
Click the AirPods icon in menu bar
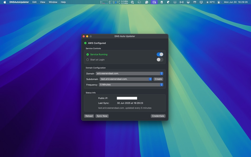(195, 2)
